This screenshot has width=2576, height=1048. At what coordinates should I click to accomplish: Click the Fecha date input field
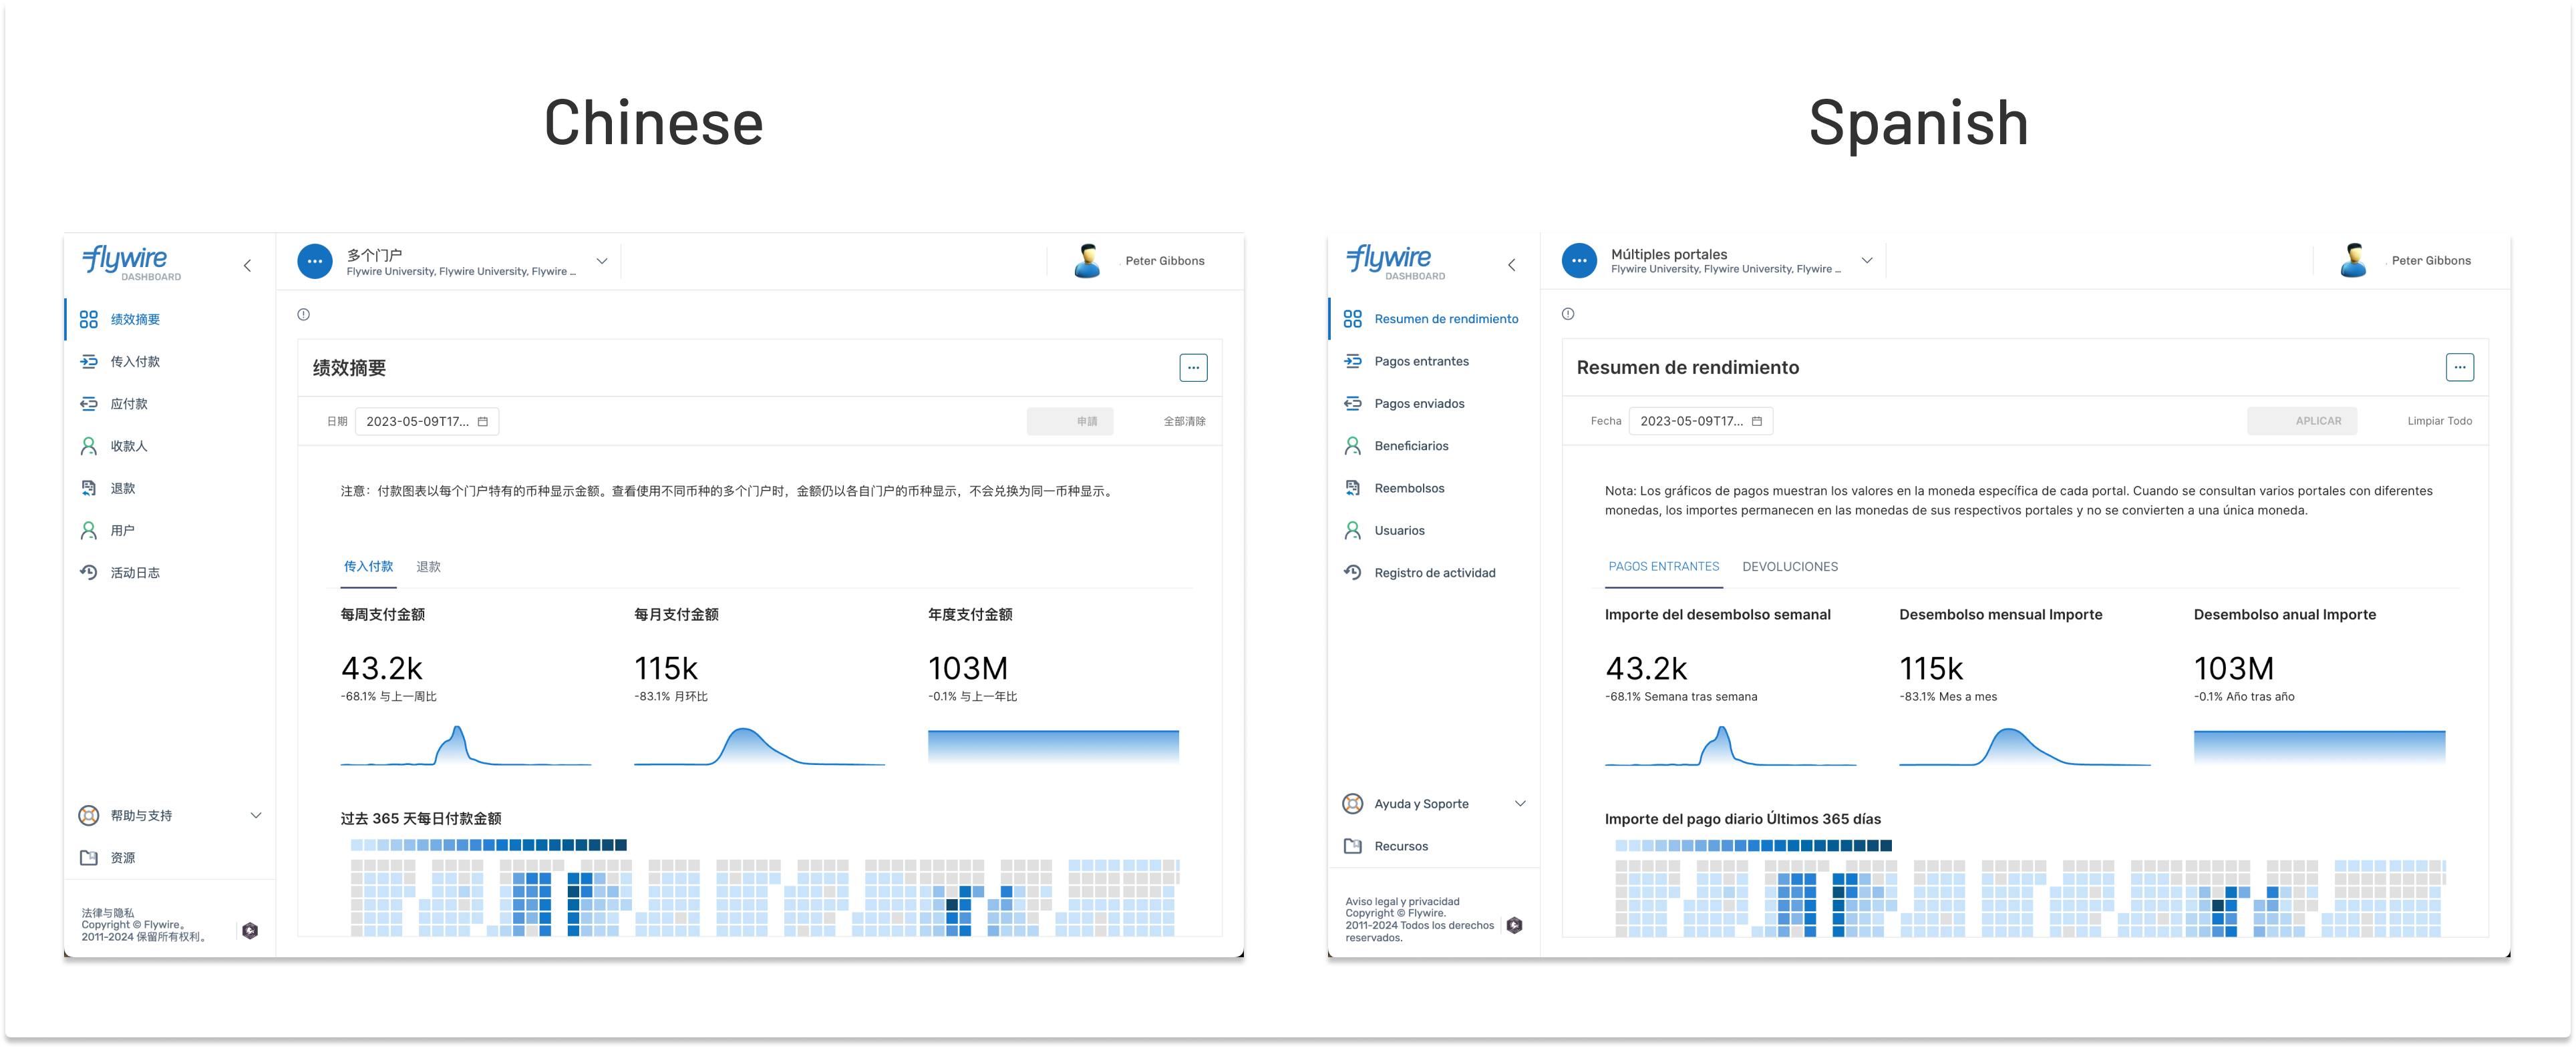point(1700,422)
